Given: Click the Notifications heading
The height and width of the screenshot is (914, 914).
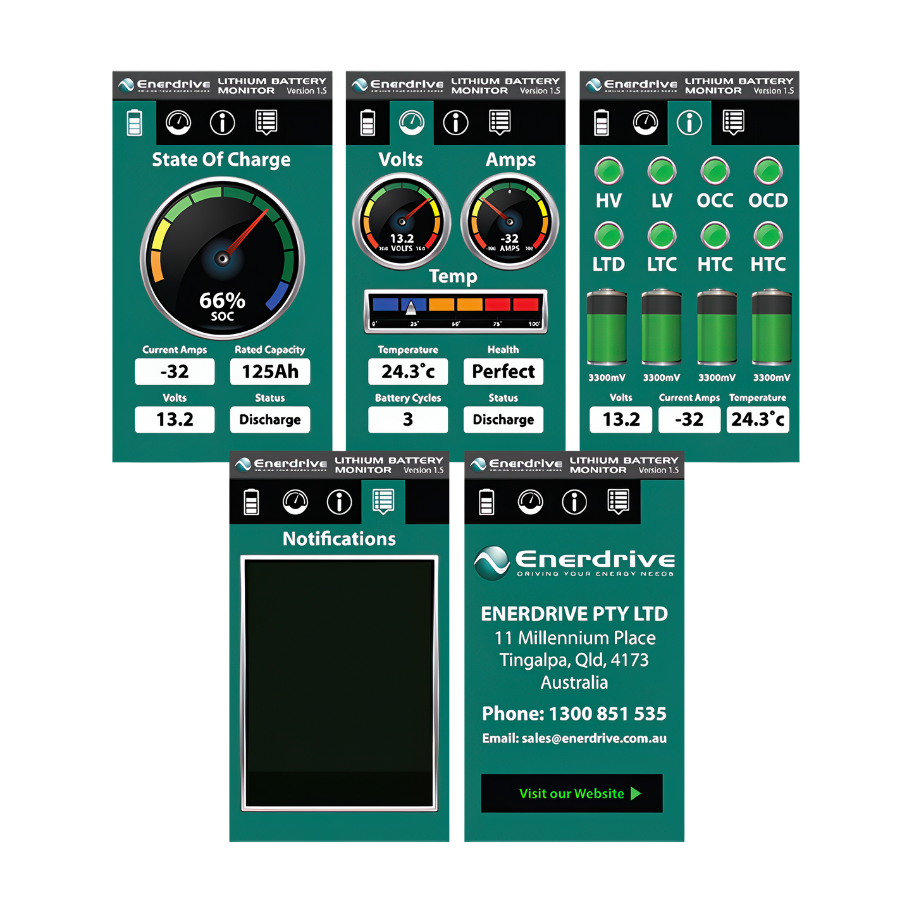Looking at the screenshot, I should pyautogui.click(x=339, y=539).
